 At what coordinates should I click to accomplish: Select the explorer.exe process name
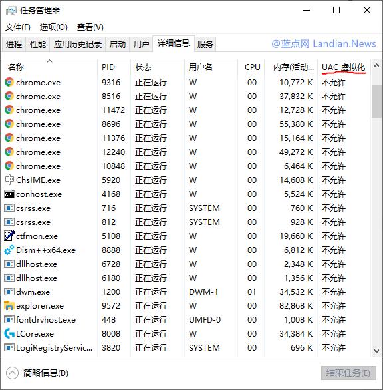click(x=40, y=306)
